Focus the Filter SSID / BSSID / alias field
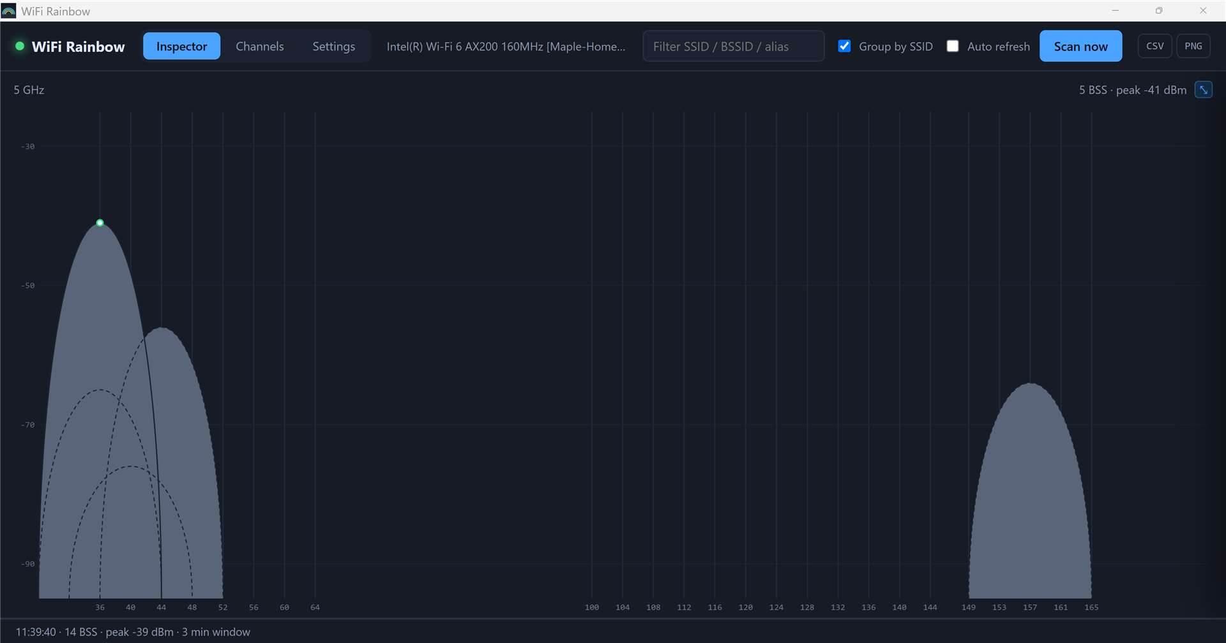Image resolution: width=1226 pixels, height=643 pixels. [733, 46]
